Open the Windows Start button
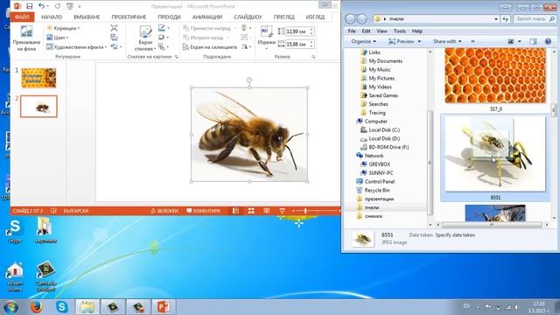Screen dimensions: 560x315 (10, 307)
